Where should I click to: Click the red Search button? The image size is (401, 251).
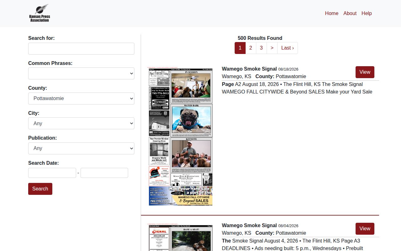pos(40,189)
